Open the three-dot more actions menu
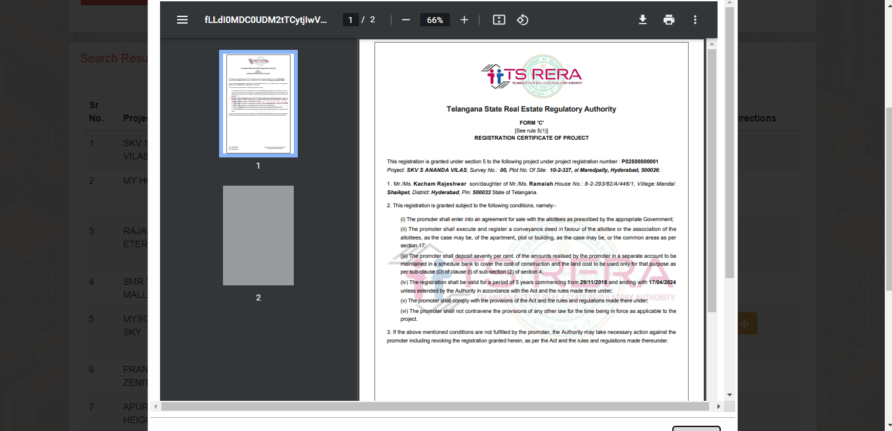This screenshot has height=431, width=892. [x=695, y=20]
